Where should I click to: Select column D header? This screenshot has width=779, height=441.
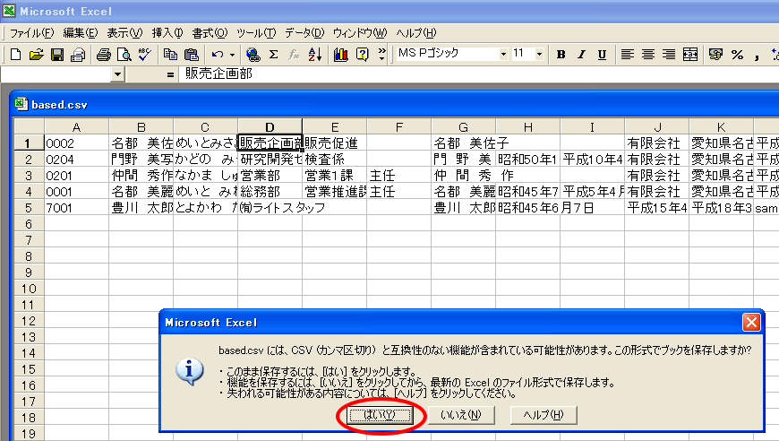pos(270,126)
